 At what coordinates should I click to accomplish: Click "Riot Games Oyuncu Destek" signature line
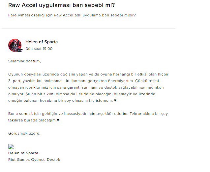[34, 160]
